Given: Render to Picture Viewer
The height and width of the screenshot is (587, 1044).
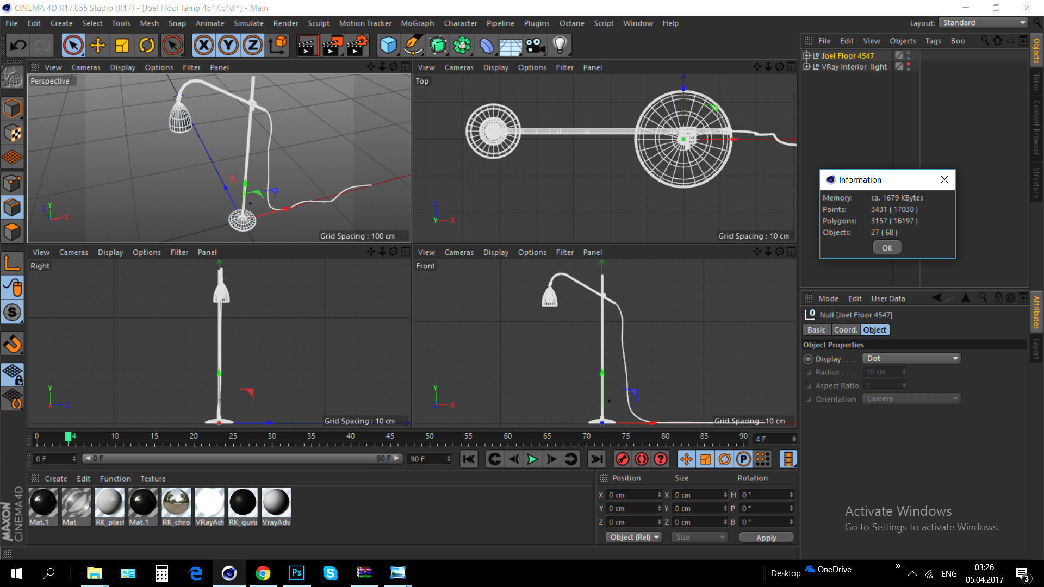Looking at the screenshot, I should [332, 45].
